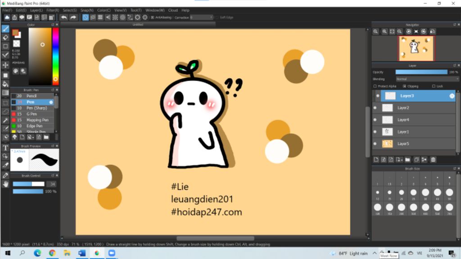This screenshot has height=259, width=461.
Task: Open the Blending mode dropdown
Action: pos(427,79)
